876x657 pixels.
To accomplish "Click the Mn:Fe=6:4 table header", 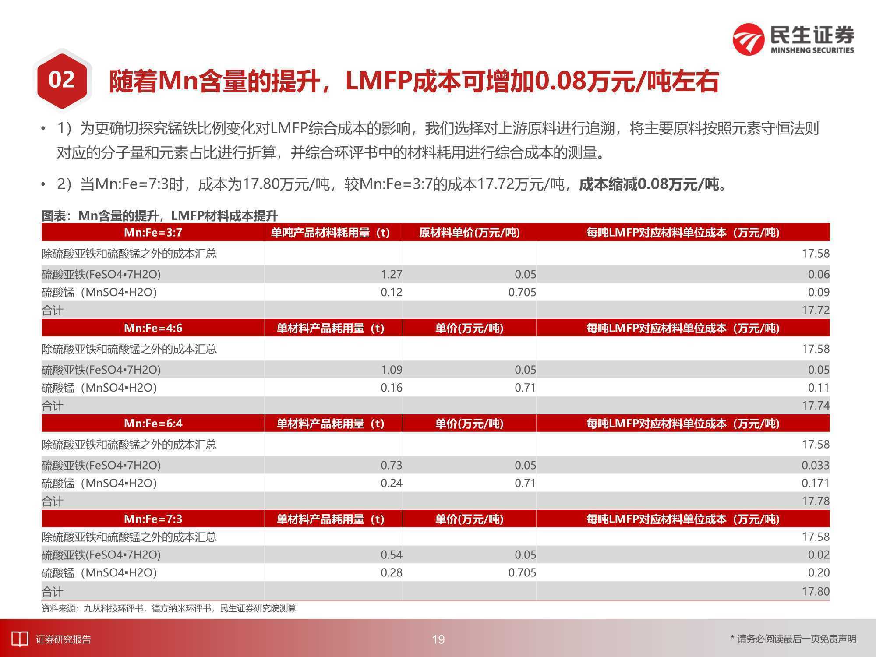I will point(153,423).
